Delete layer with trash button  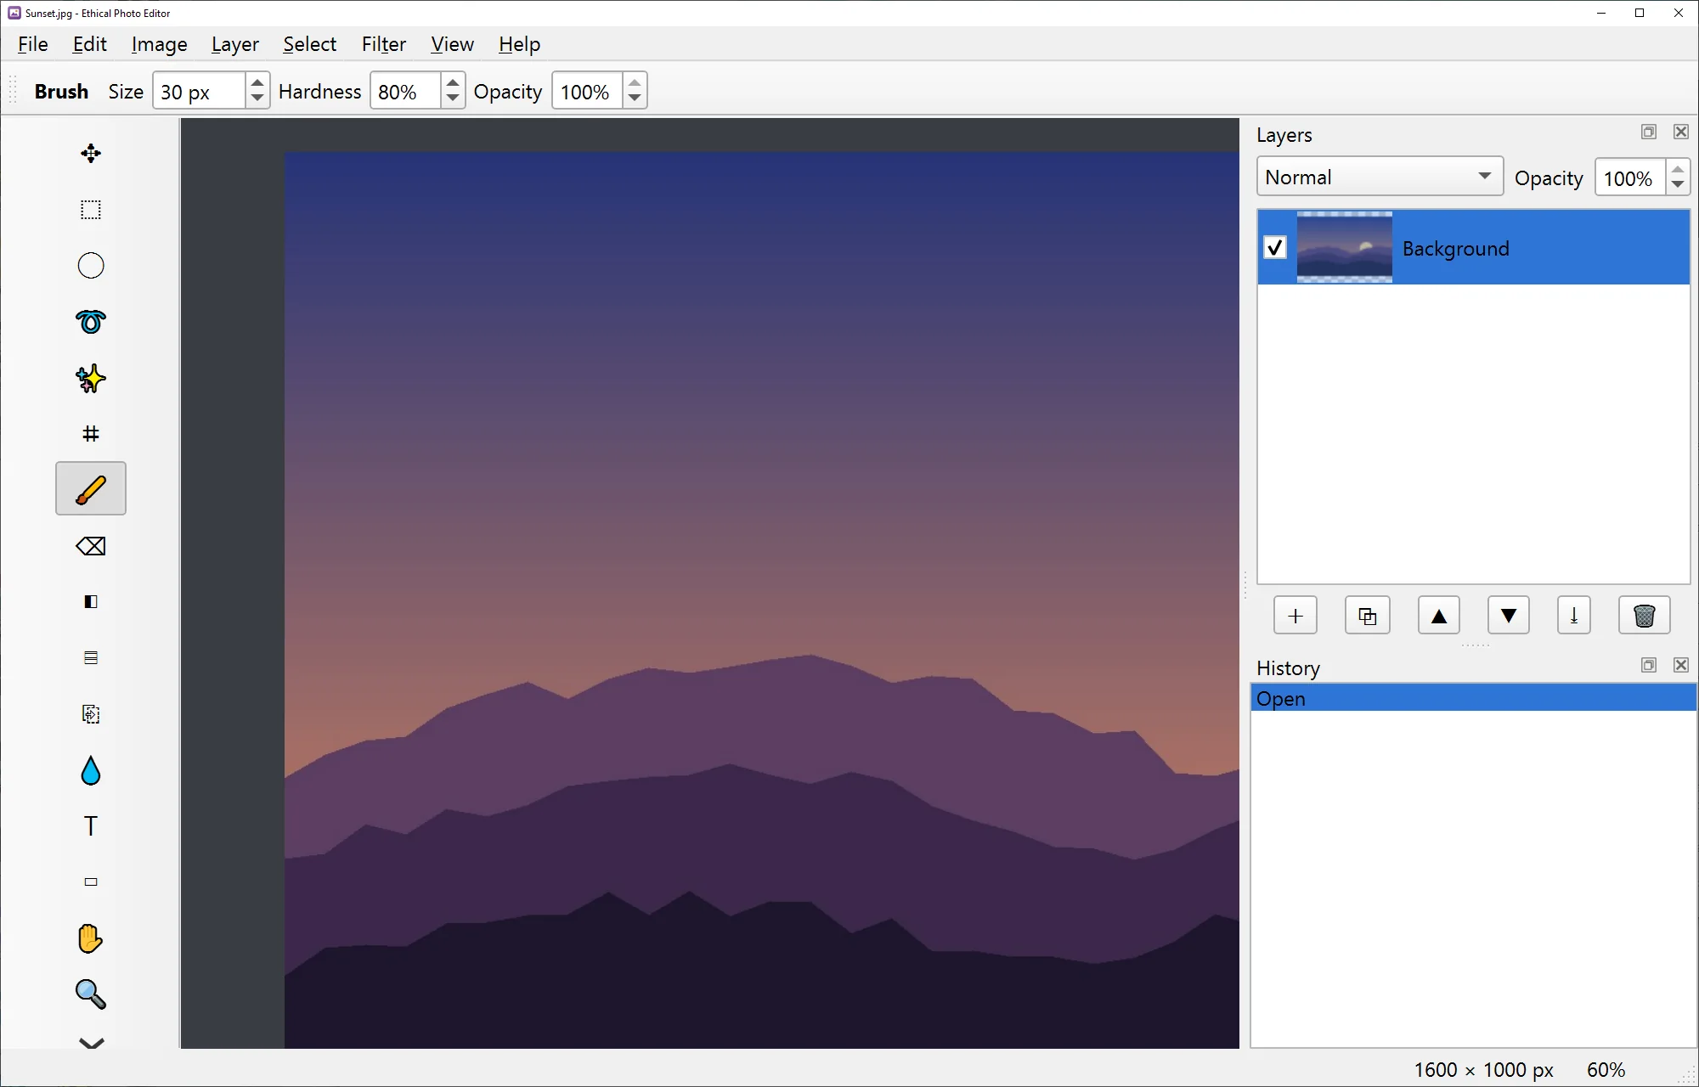pyautogui.click(x=1645, y=616)
